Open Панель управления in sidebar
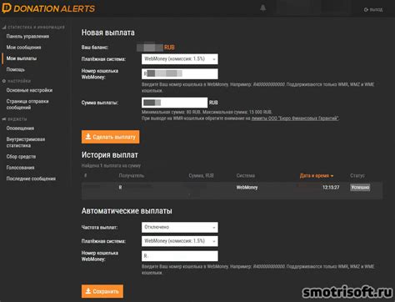Viewport: 395px width, 302px height. tap(27, 37)
